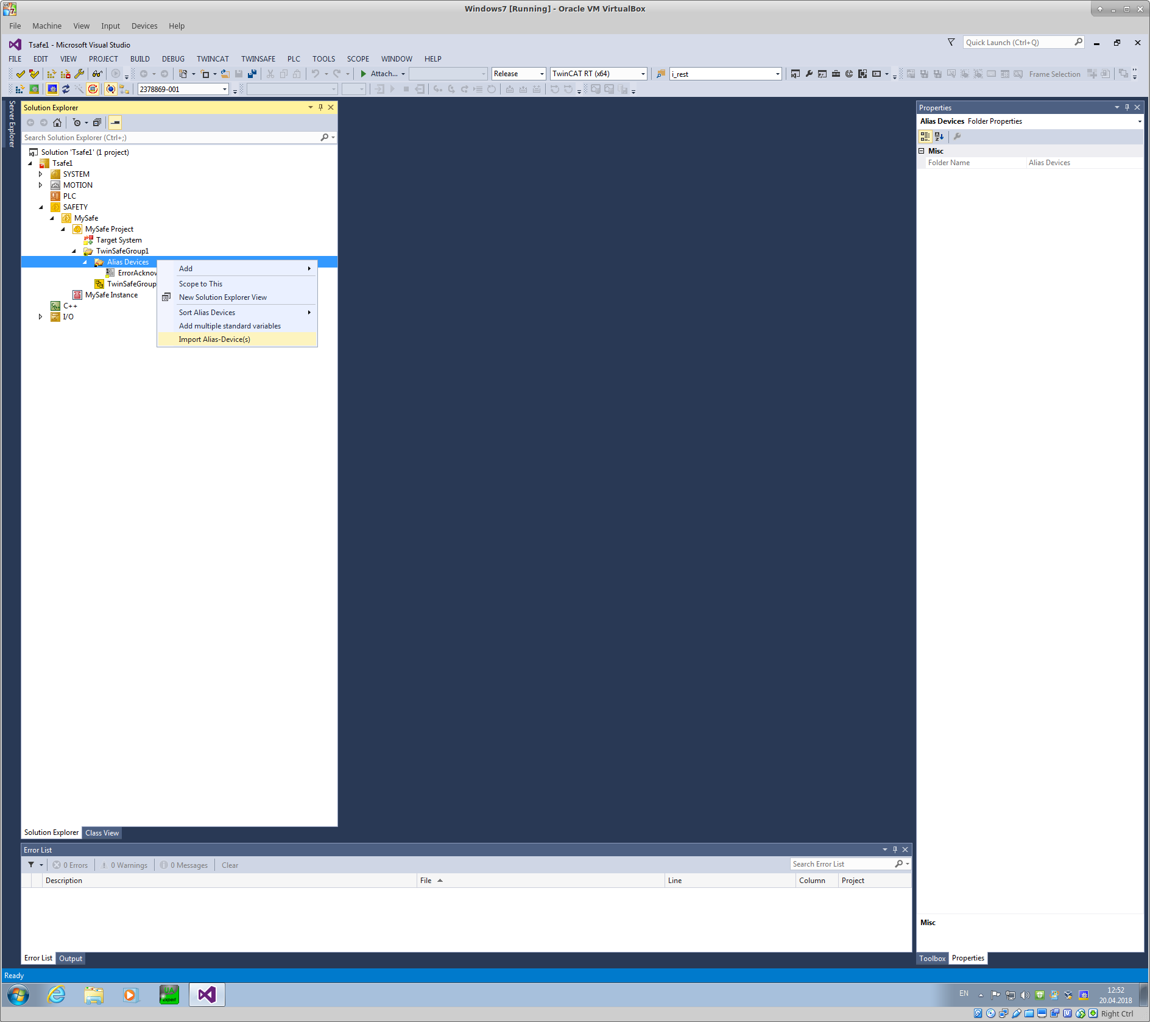Toggle the highlighted Show Online Data icon
This screenshot has width=1150, height=1022.
click(111, 89)
